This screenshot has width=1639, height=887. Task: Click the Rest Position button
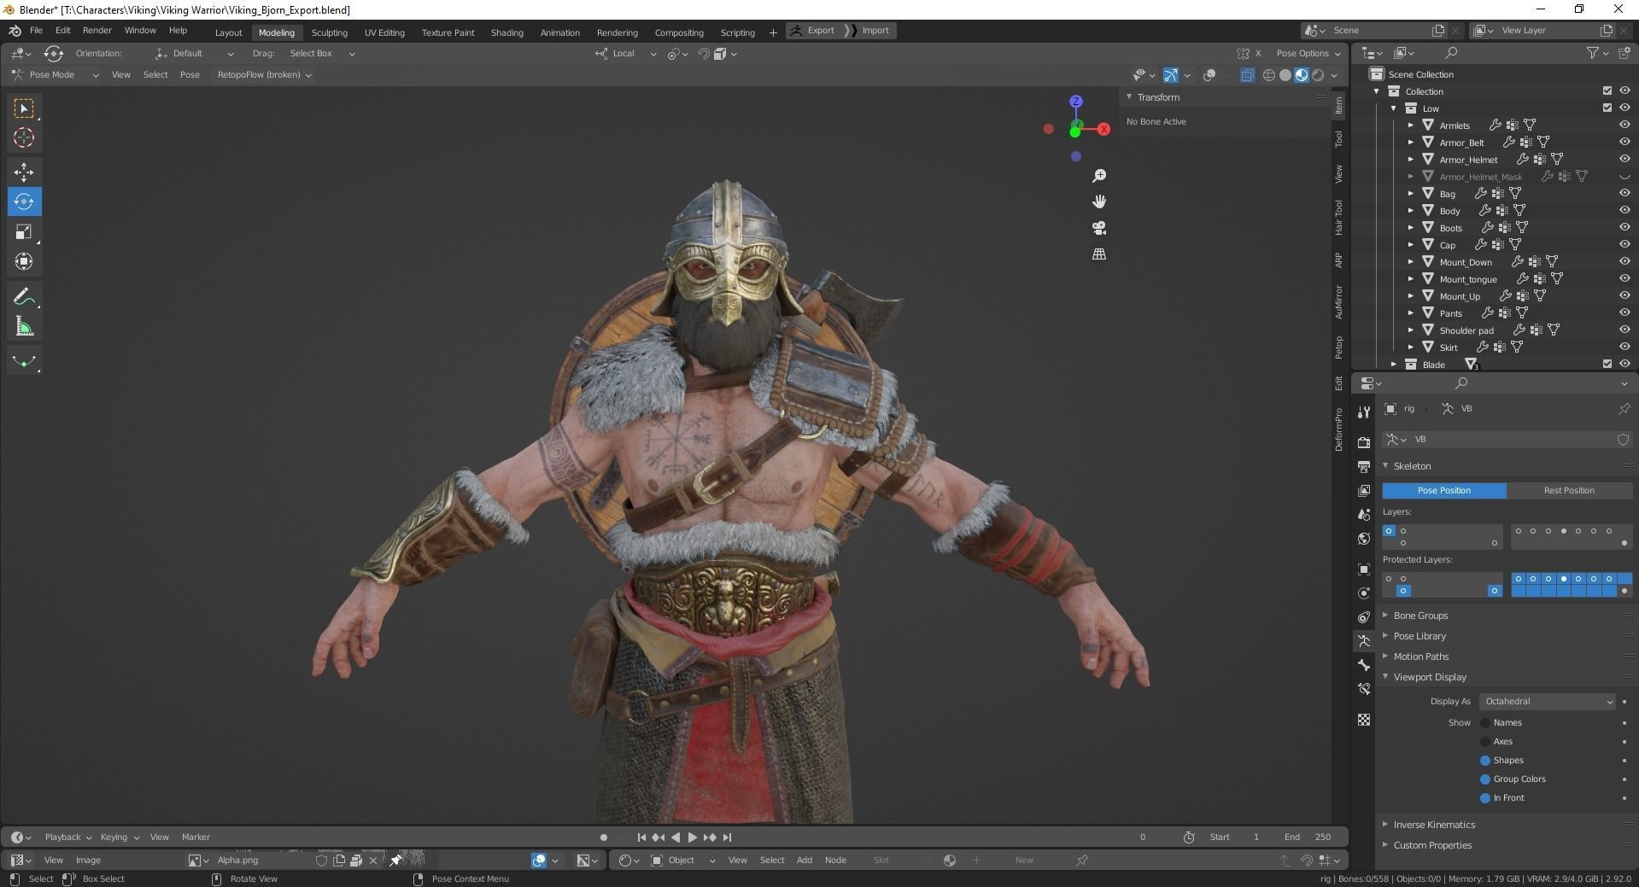[x=1568, y=491]
